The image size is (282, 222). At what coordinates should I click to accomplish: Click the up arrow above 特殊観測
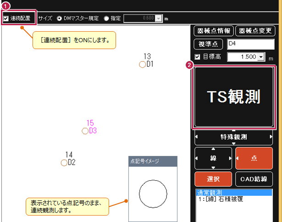[x=233, y=130]
